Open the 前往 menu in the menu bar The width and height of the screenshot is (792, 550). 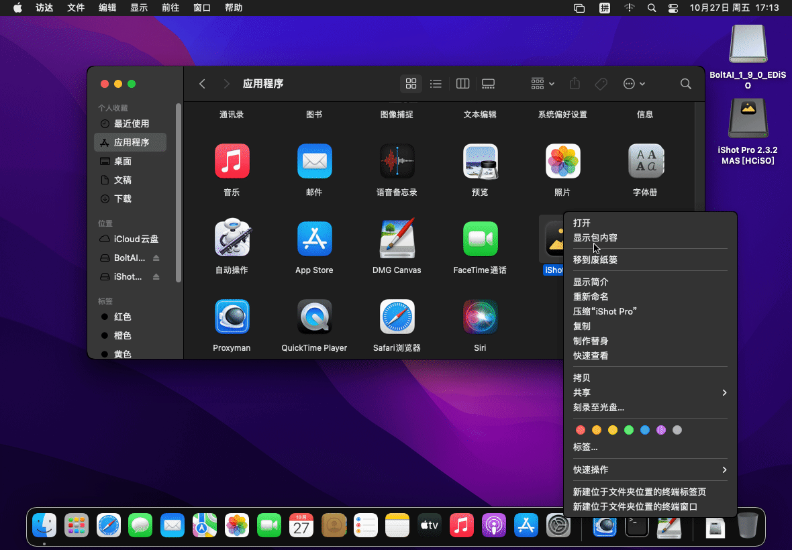tap(170, 7)
